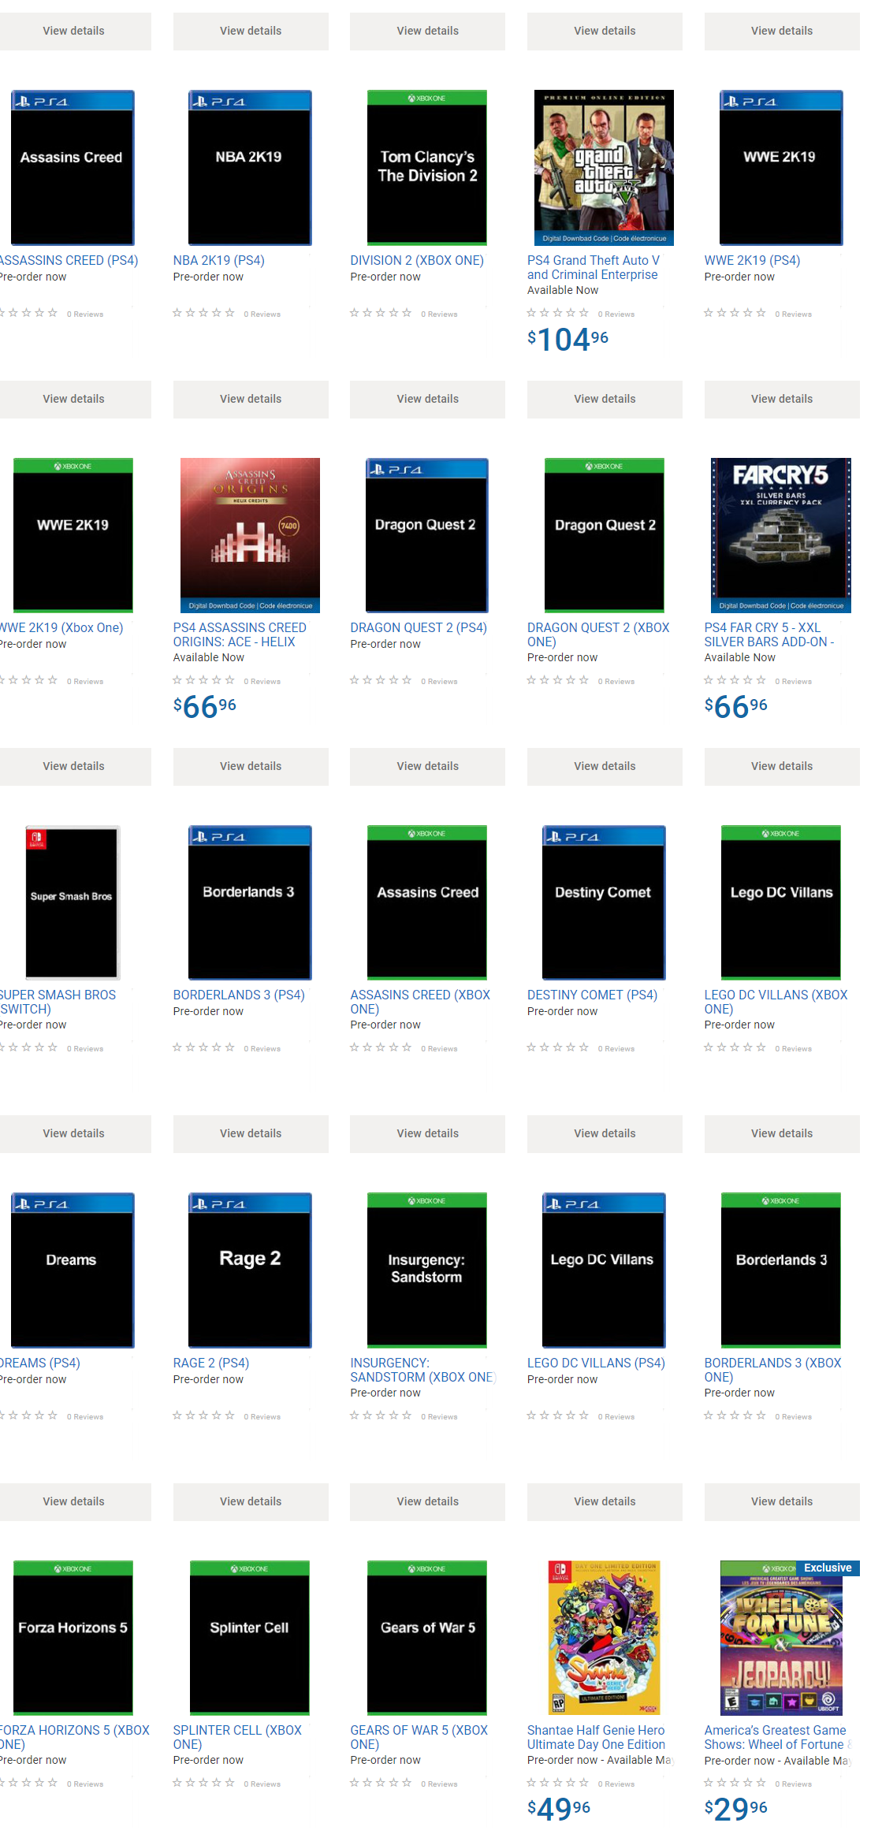Screen dimensions: 882x1834
Task: Follow the DESTINY COMET (PS4) title link
Action: point(591,995)
